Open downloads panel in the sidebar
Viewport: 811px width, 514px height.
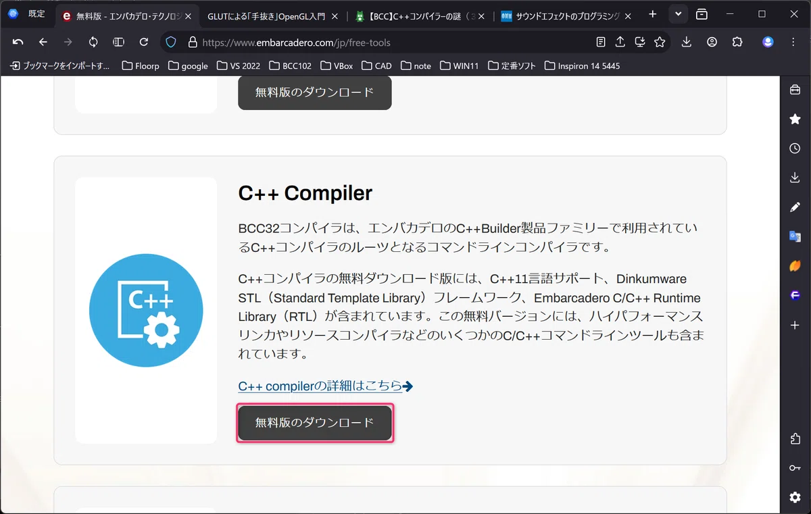coord(795,178)
